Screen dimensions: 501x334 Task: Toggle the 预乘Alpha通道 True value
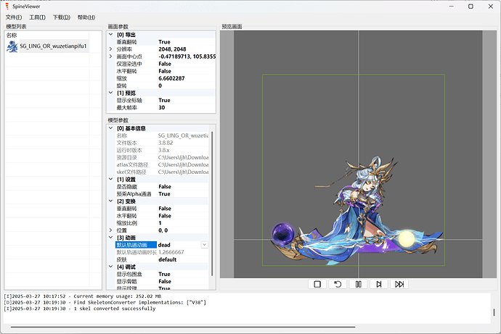coord(164,193)
